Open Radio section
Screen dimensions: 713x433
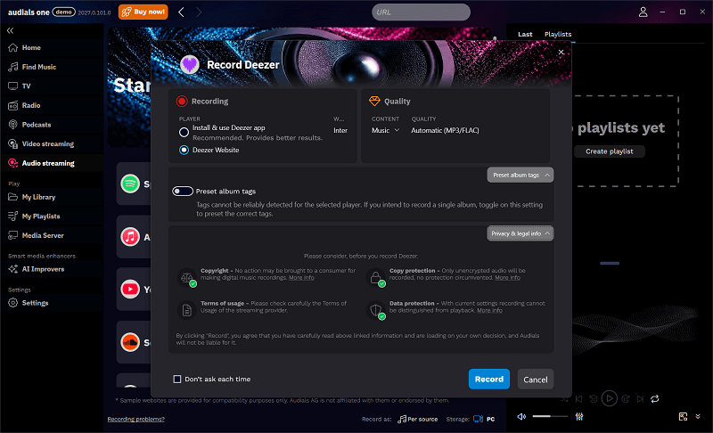pos(31,105)
